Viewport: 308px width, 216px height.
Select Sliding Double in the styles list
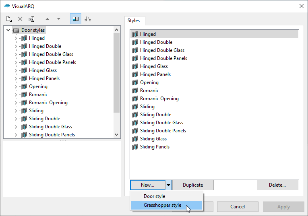coord(215,115)
